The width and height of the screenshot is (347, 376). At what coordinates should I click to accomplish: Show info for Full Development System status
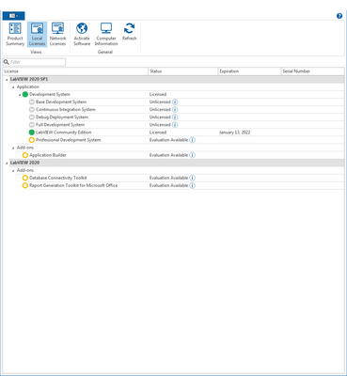[175, 125]
